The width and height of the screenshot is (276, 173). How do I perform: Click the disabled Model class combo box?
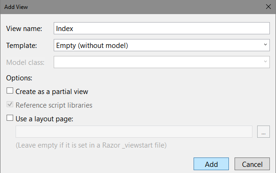coord(162,62)
